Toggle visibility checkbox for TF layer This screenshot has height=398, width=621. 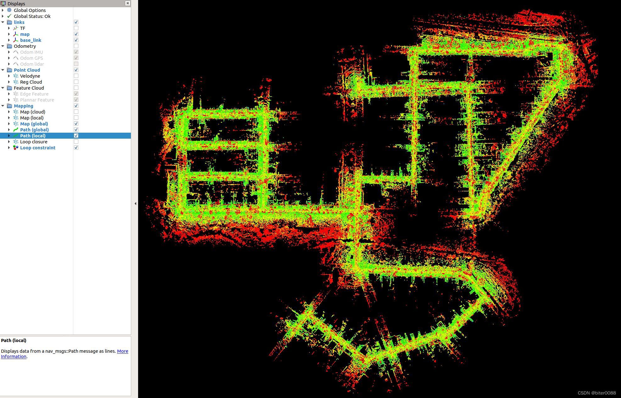coord(76,29)
